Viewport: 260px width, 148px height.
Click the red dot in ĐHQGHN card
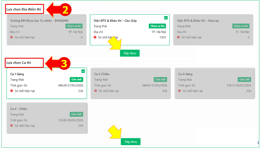(x=12, y=37)
